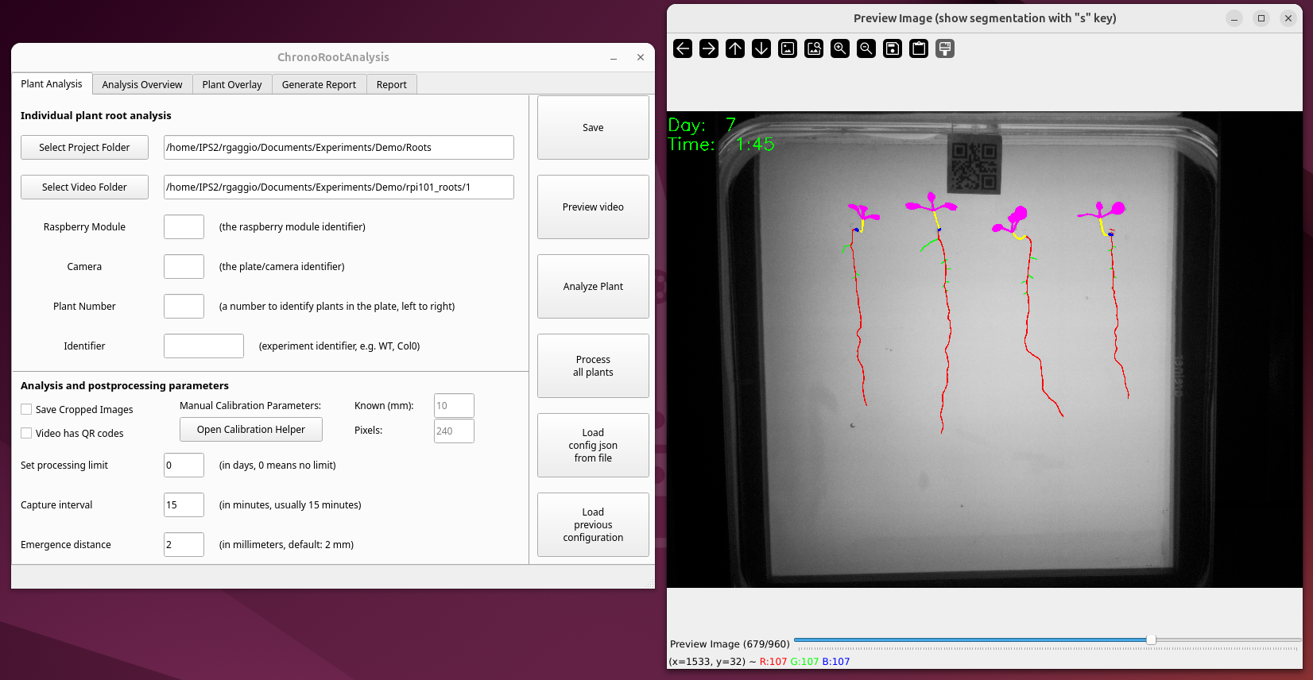
Task: Click the image with magnifier icon
Action: (814, 48)
